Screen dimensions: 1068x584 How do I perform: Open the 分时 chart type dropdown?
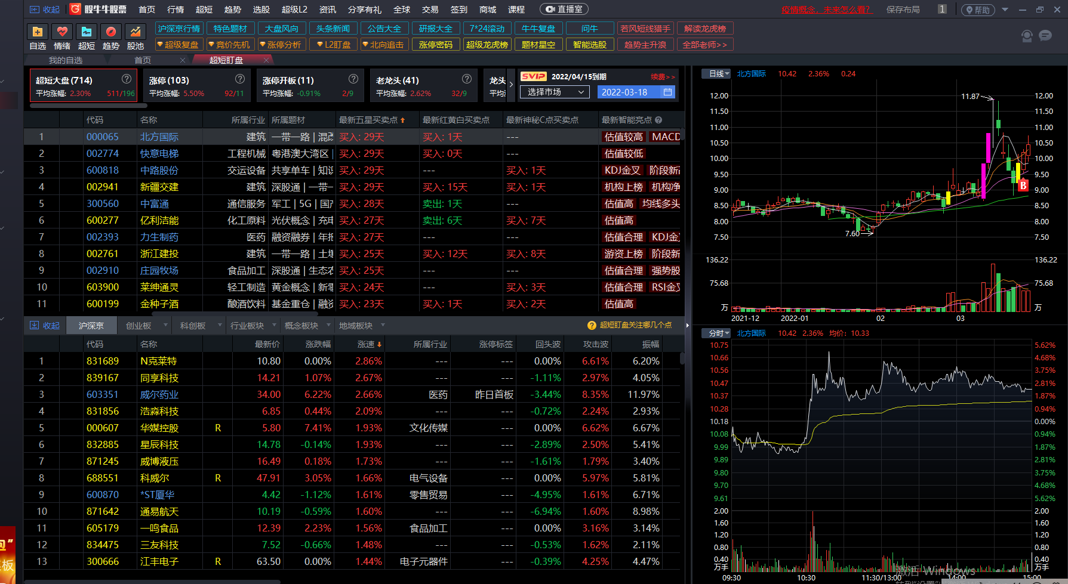click(x=716, y=333)
